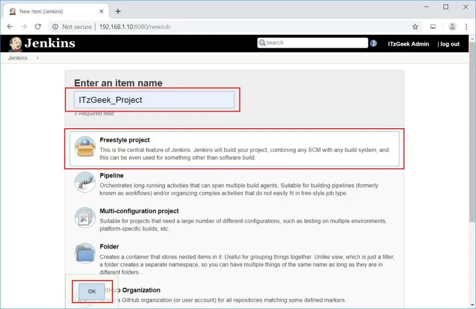Image resolution: width=476 pixels, height=309 pixels.
Task: Click the browser address bar URL
Action: 135,26
